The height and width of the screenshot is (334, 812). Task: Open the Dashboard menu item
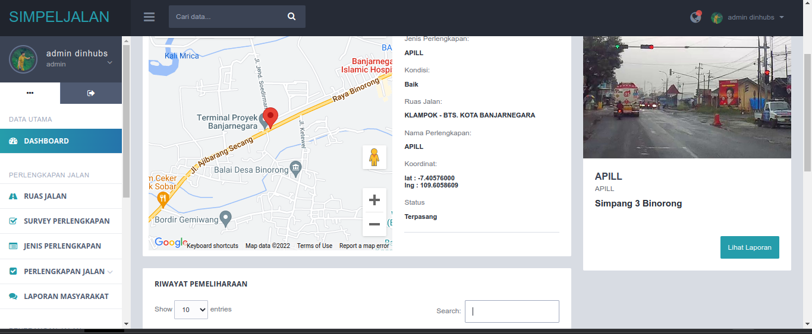click(x=46, y=141)
